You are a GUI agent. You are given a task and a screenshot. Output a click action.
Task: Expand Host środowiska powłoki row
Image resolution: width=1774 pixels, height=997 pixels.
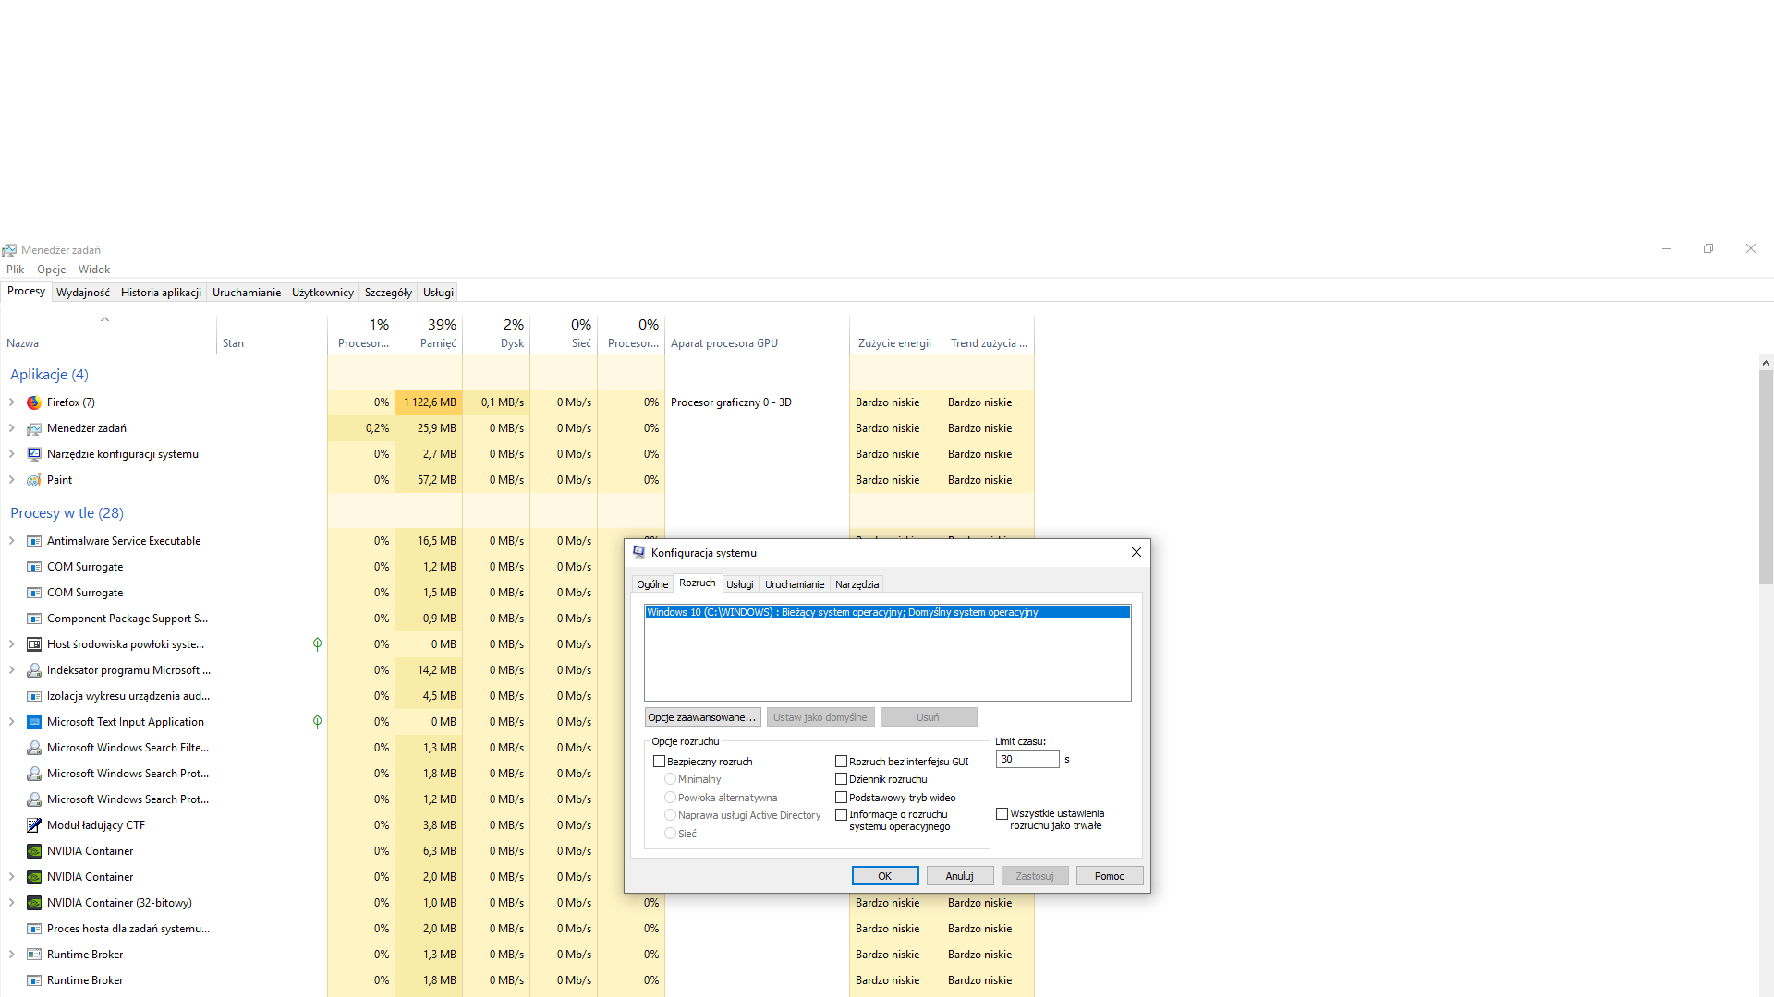(x=11, y=644)
